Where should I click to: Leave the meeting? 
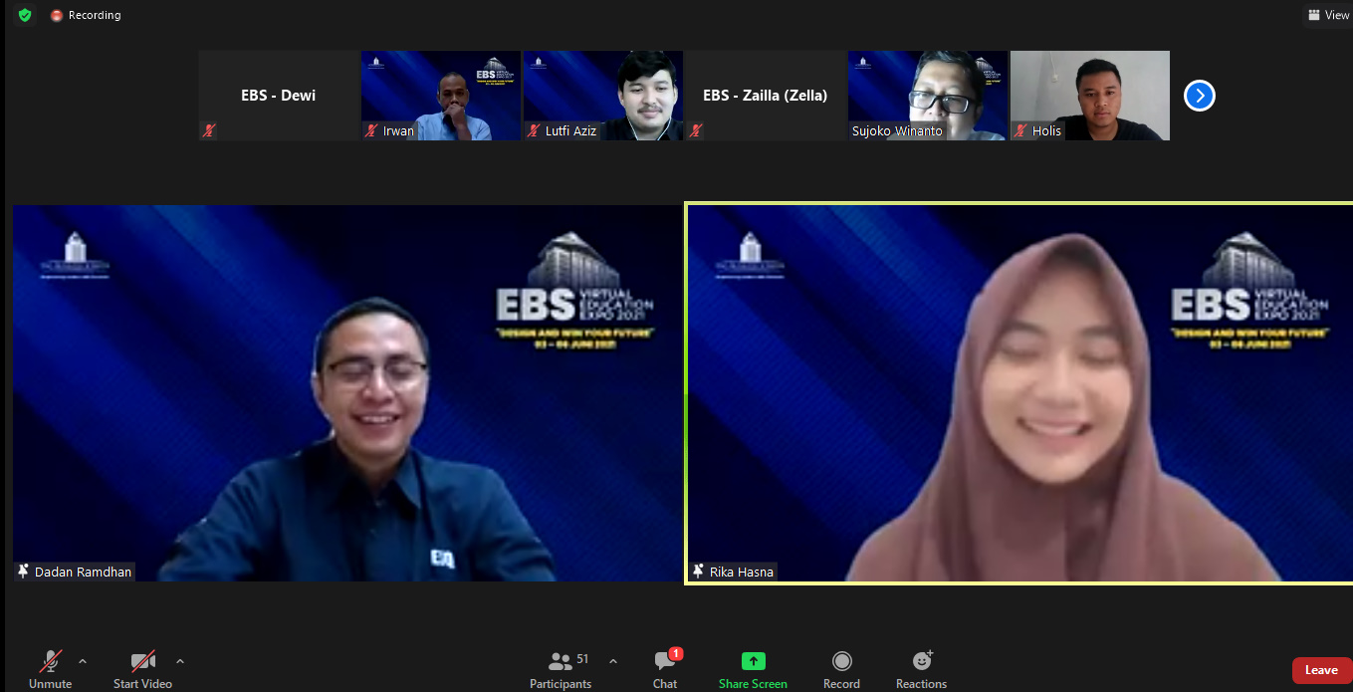click(x=1321, y=670)
